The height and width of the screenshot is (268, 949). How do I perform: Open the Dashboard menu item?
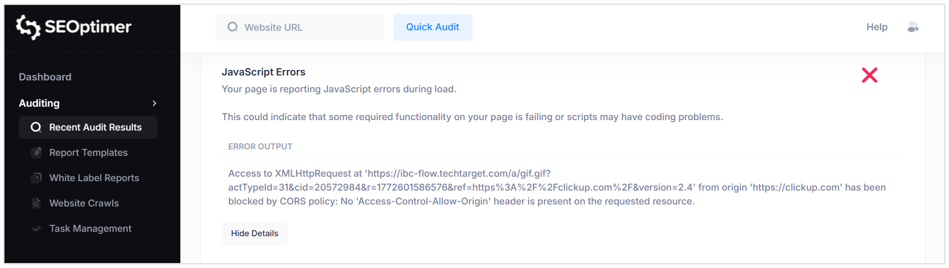[45, 77]
